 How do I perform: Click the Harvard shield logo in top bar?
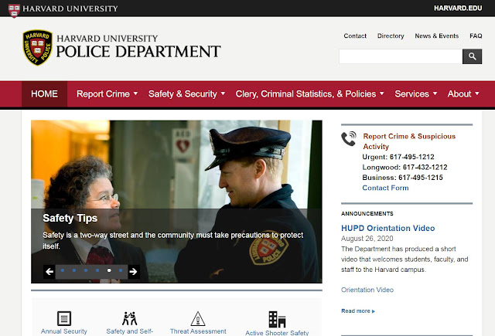click(14, 10)
